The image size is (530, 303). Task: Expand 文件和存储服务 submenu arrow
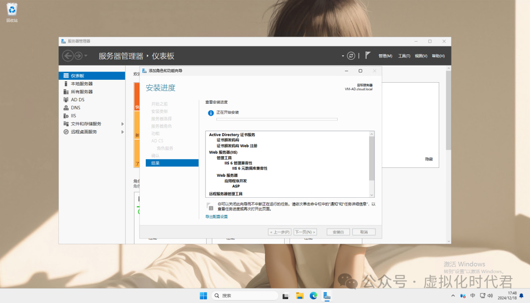123,124
